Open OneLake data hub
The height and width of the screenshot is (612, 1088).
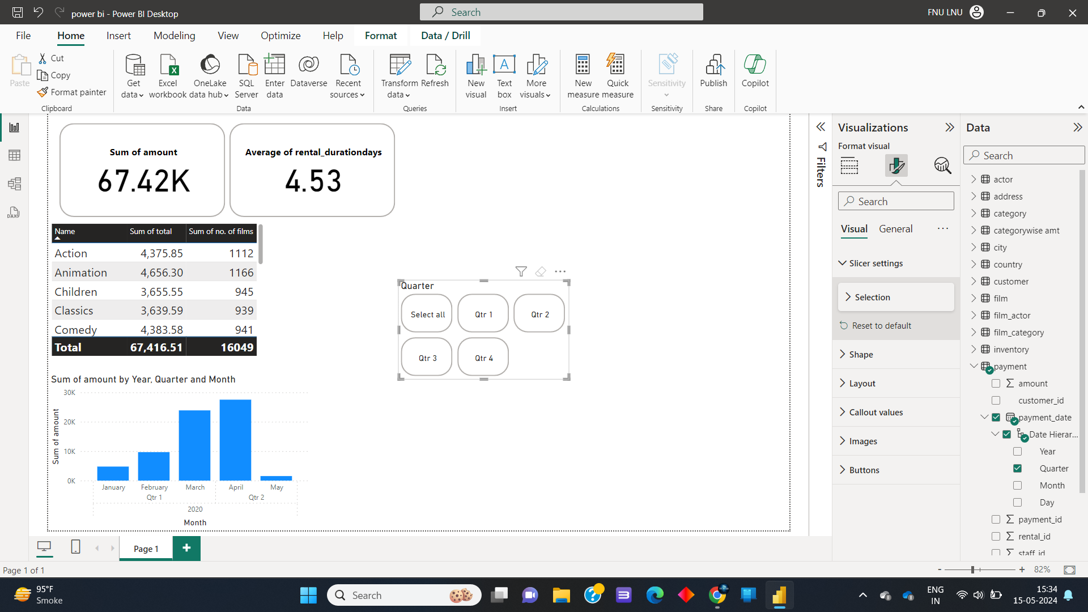[209, 76]
